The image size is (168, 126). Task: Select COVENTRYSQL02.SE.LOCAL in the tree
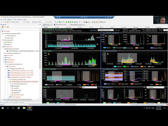click(22, 73)
